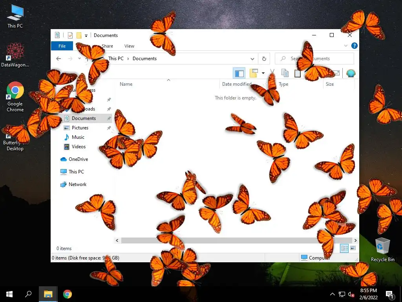Open the File ribbon tab
Screen dimensions: 402x302
coord(62,46)
